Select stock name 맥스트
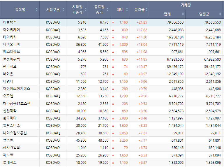 (x=8, y=140)
